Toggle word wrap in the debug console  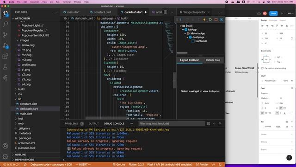209,123
